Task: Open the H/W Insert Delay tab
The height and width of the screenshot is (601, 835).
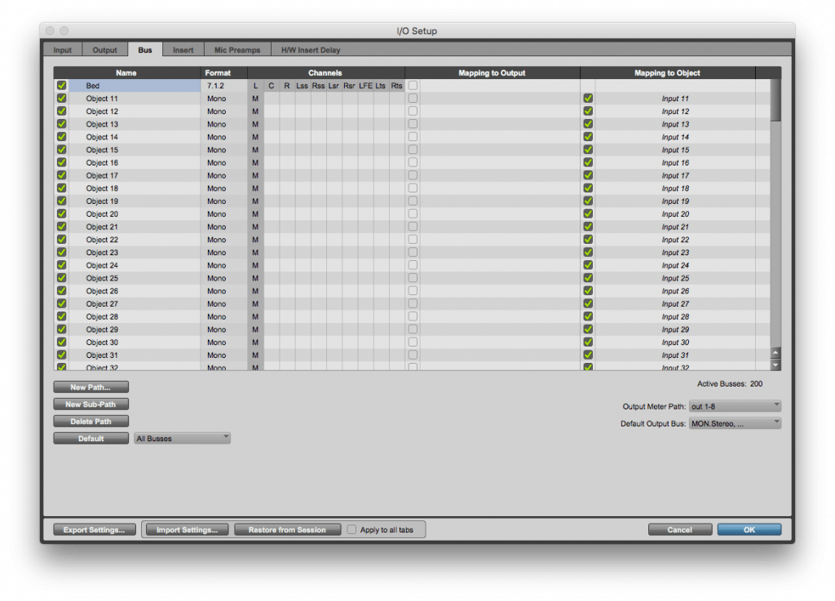Action: [x=311, y=51]
